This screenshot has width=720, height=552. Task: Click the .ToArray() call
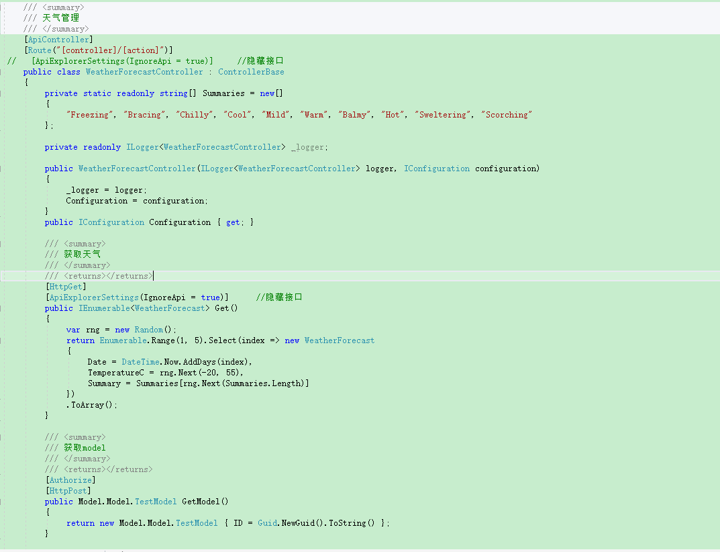(91, 405)
